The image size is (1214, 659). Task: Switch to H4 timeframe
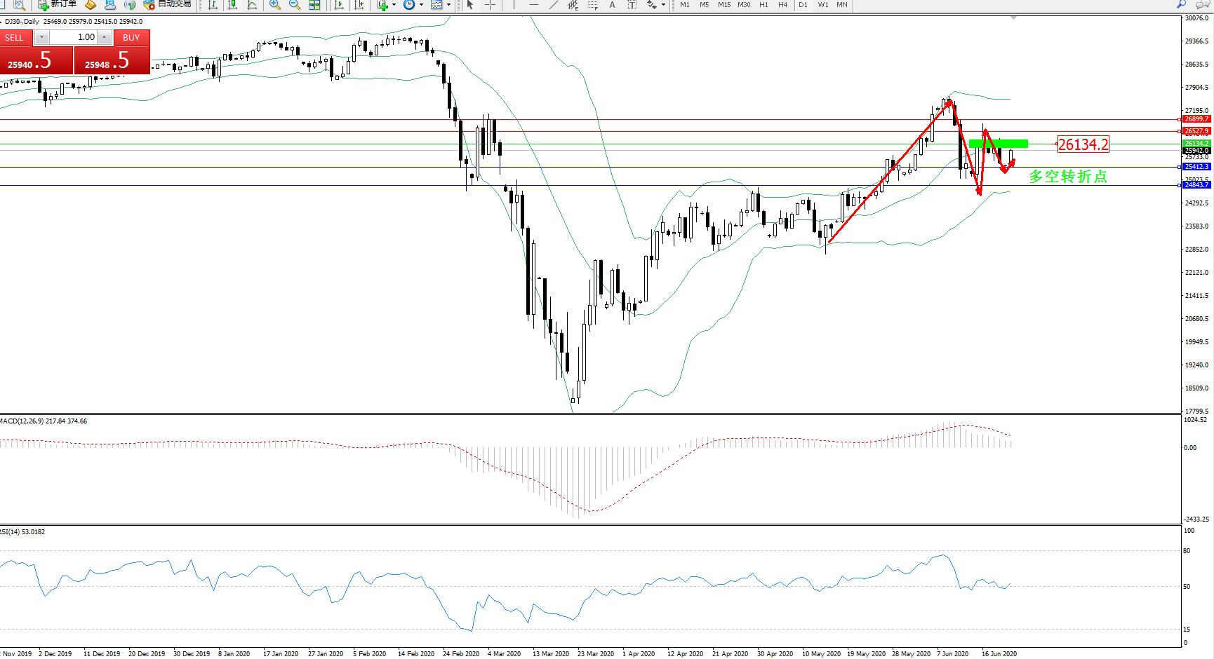(x=782, y=5)
